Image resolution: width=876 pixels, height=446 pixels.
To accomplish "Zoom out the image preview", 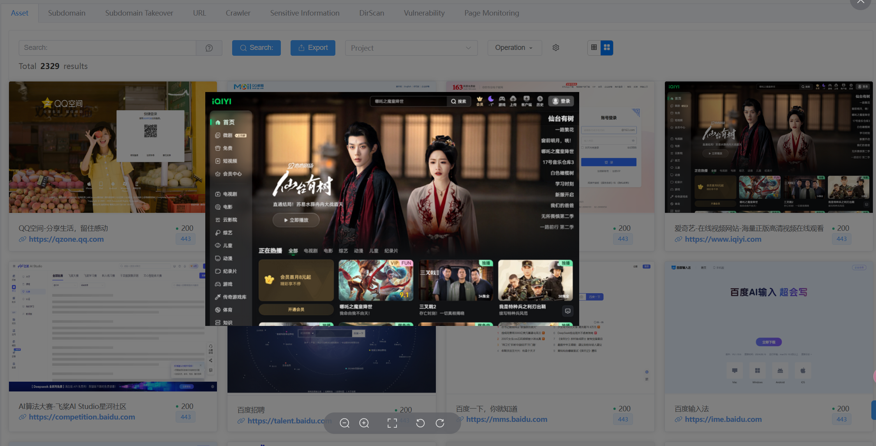I will click(x=344, y=423).
